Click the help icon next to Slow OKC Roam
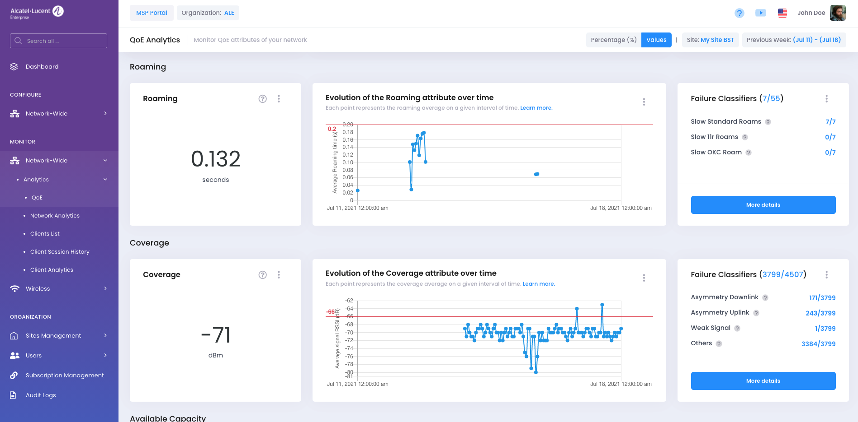 coord(749,153)
